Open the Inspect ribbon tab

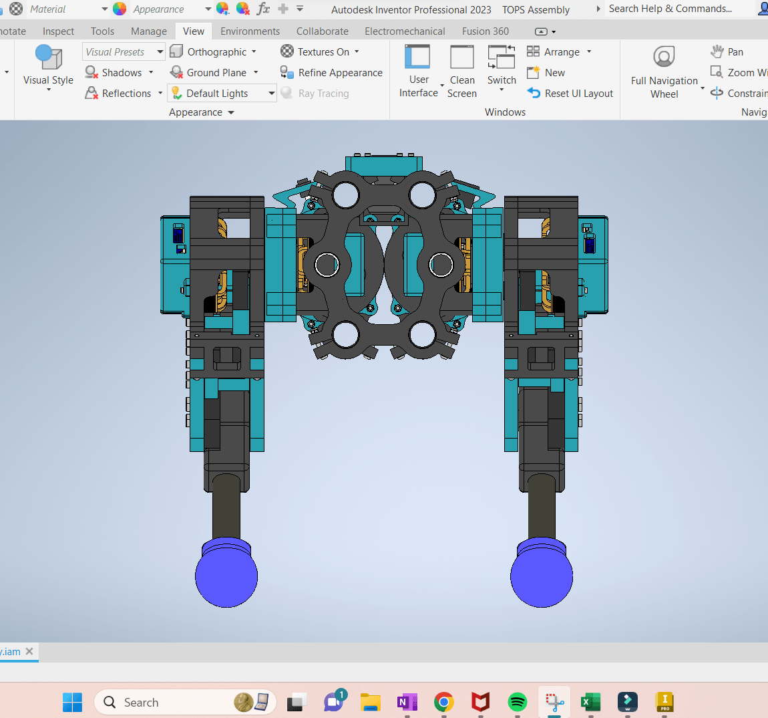pyautogui.click(x=58, y=31)
